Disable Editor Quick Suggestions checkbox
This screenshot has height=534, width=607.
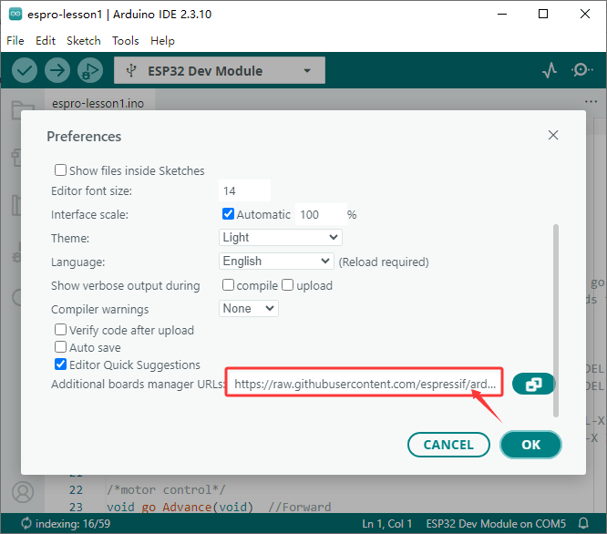pyautogui.click(x=60, y=365)
